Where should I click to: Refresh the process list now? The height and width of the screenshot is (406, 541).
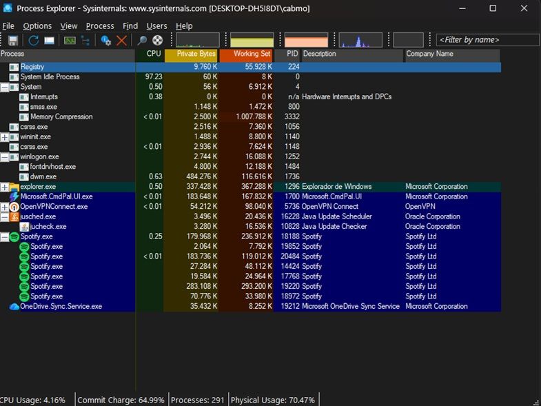pos(33,41)
